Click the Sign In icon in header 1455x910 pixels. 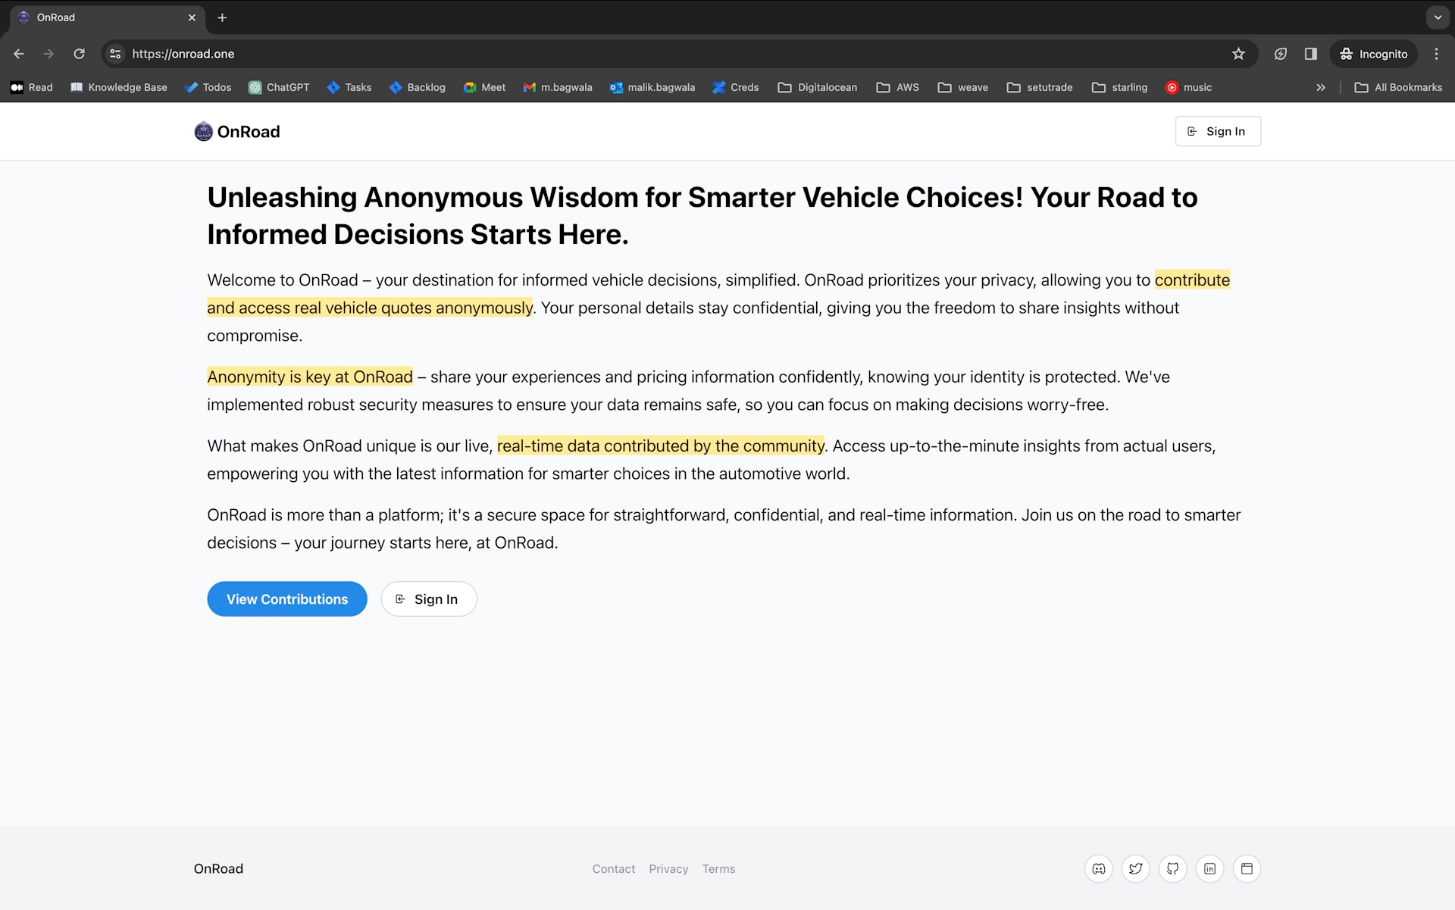click(1193, 131)
